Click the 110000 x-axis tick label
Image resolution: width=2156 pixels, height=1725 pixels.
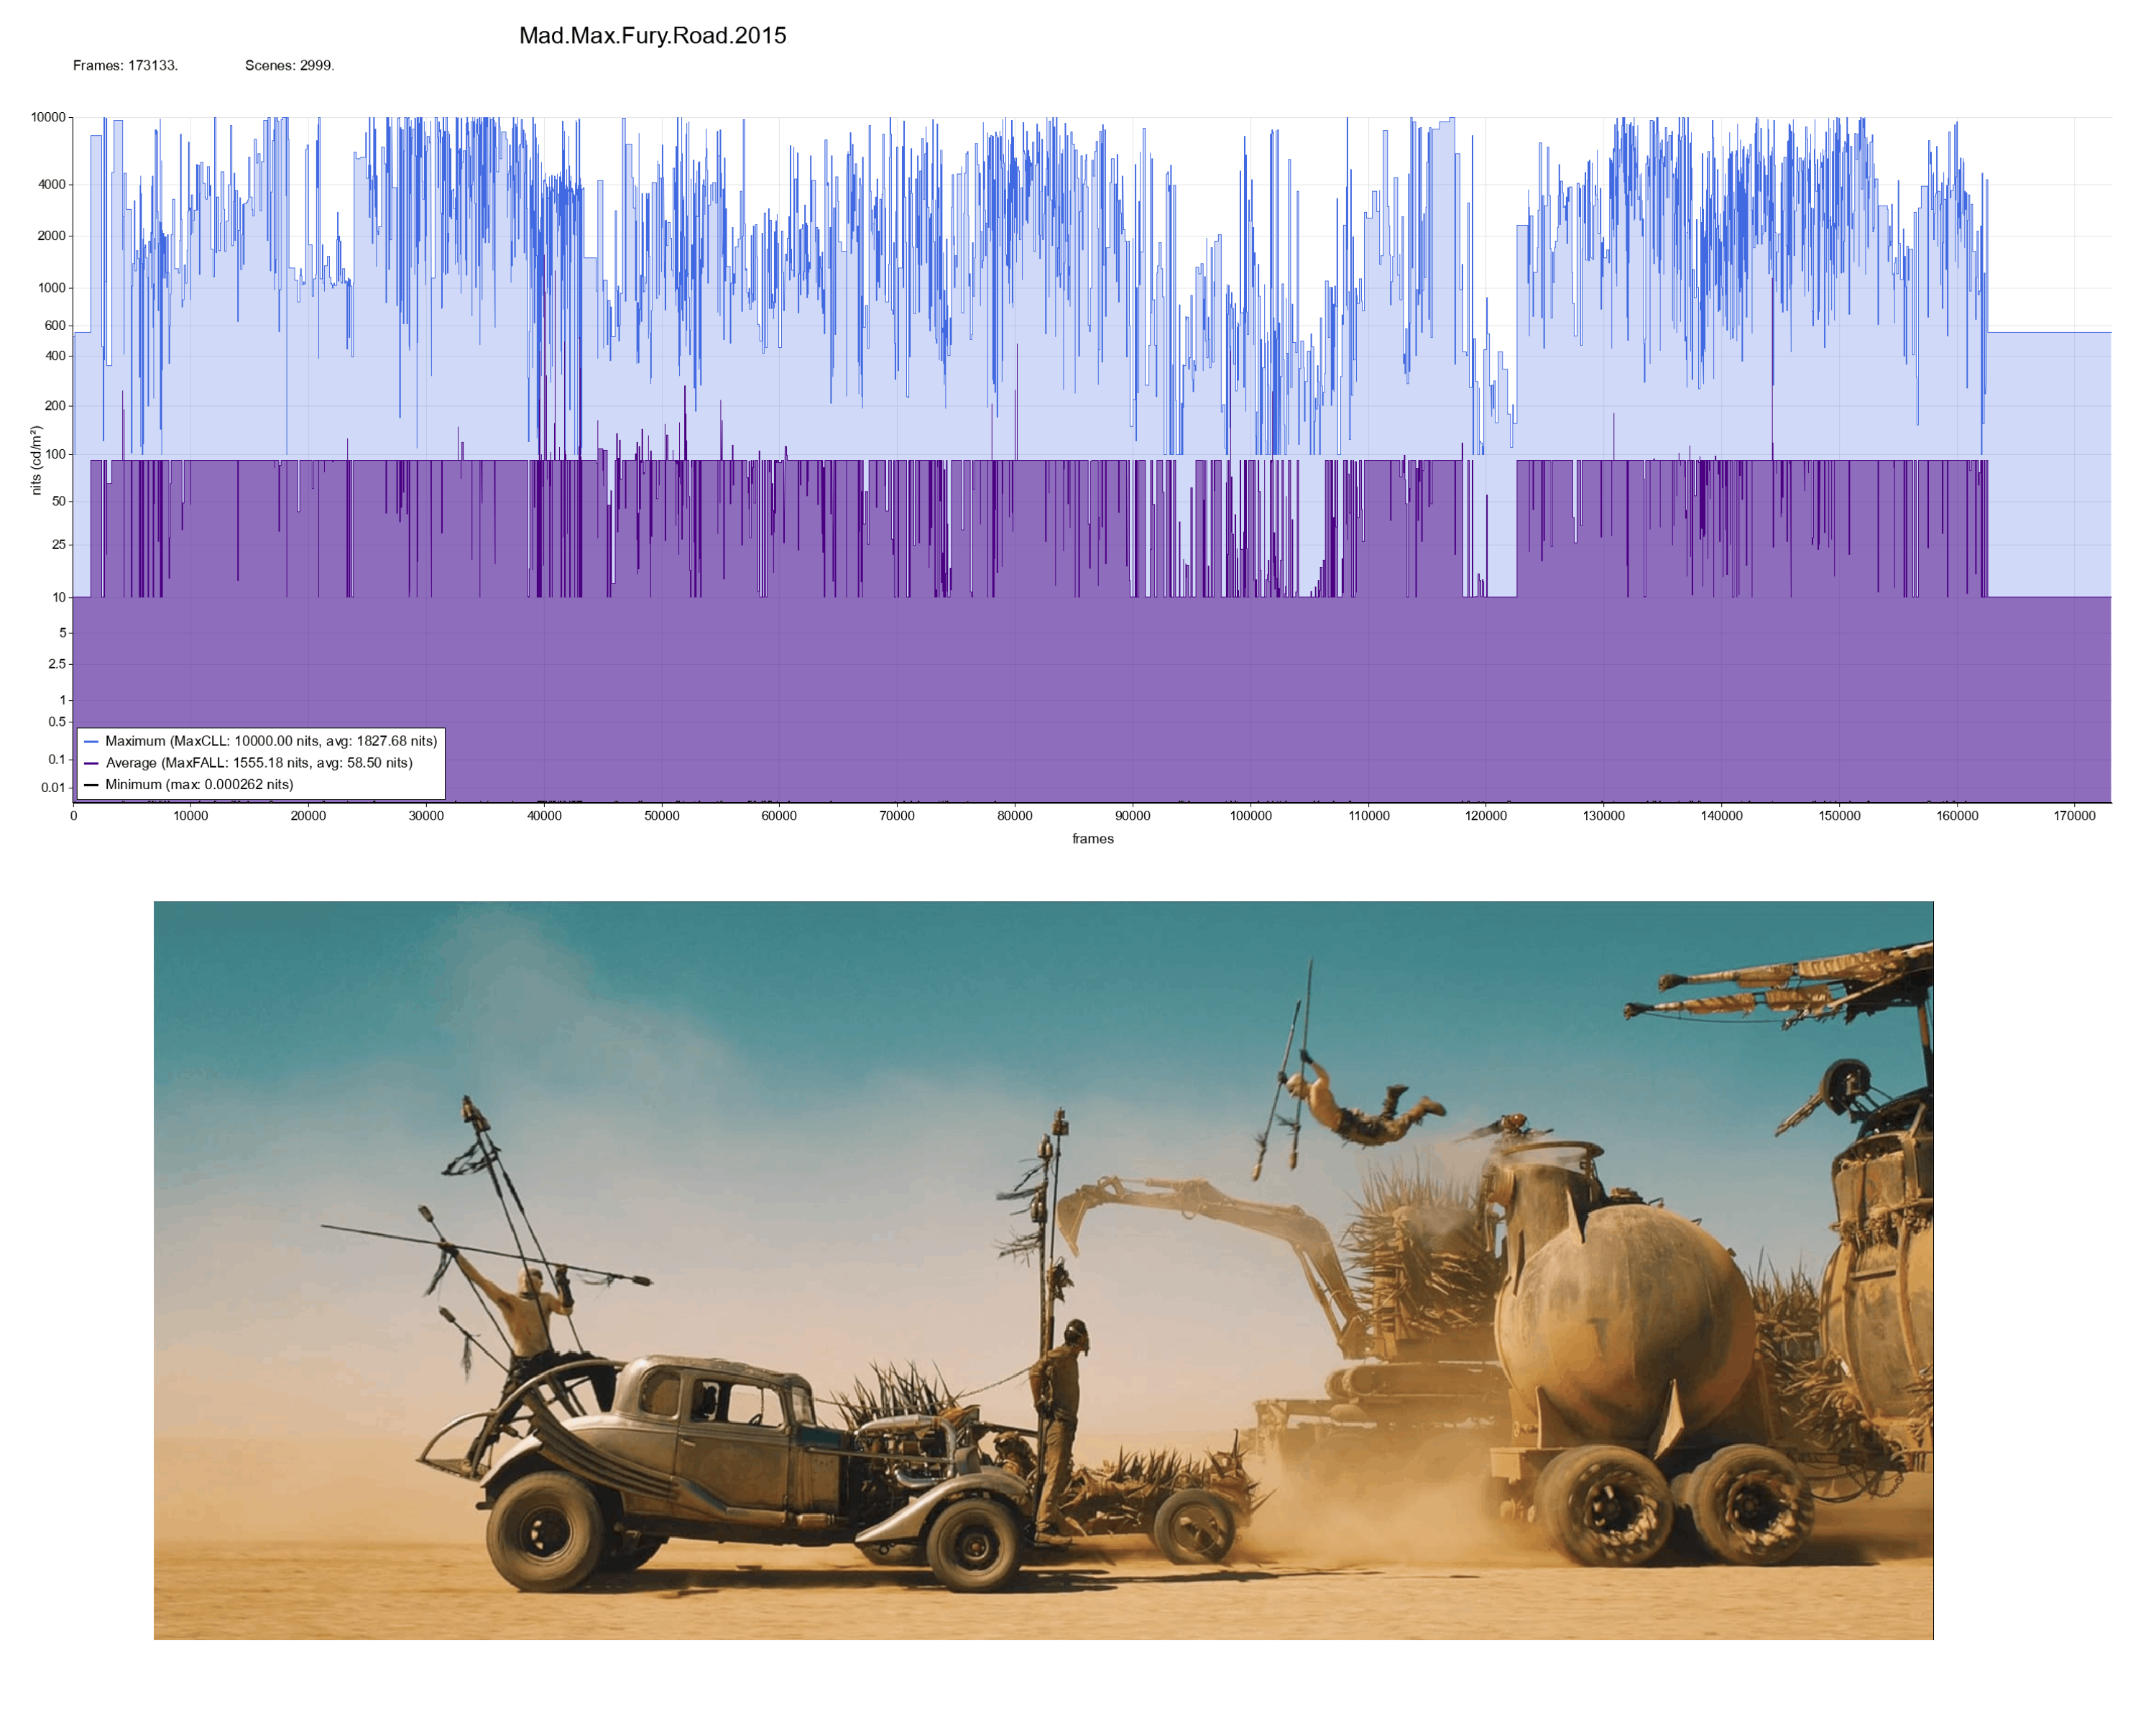1368,816
